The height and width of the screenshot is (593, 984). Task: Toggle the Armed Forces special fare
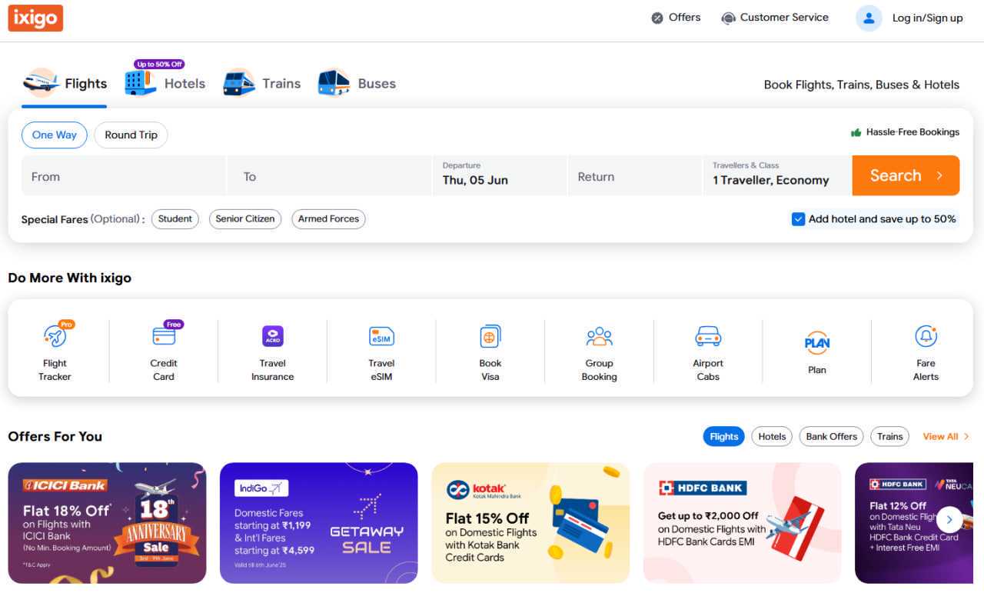tap(328, 219)
